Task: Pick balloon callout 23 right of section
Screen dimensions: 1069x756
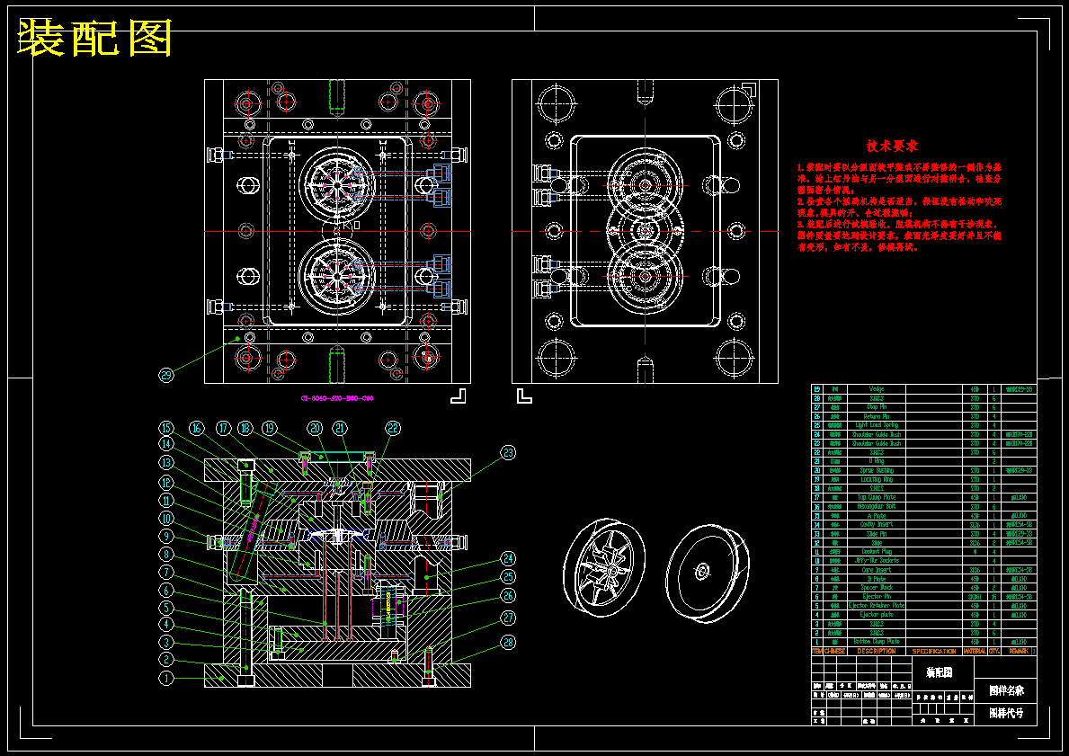Action: pyautogui.click(x=508, y=452)
